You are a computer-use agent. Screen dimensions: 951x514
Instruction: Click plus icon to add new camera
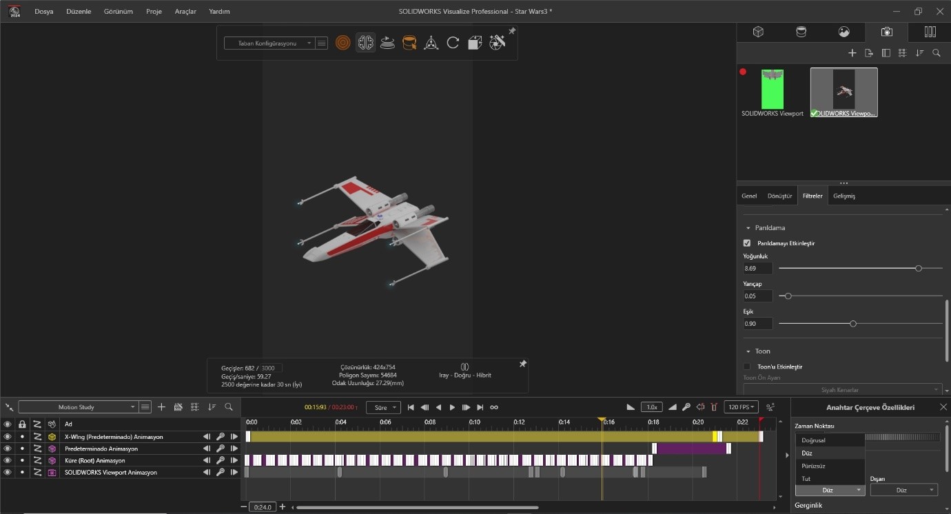pyautogui.click(x=852, y=53)
